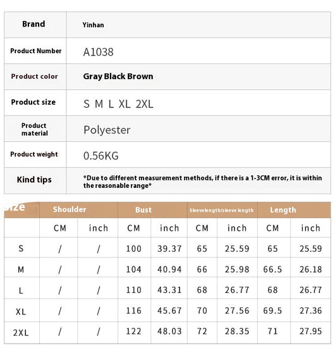Image resolution: width=335 pixels, height=348 pixels.
Task: Select the Kind tips measurement note
Action: click(x=202, y=182)
